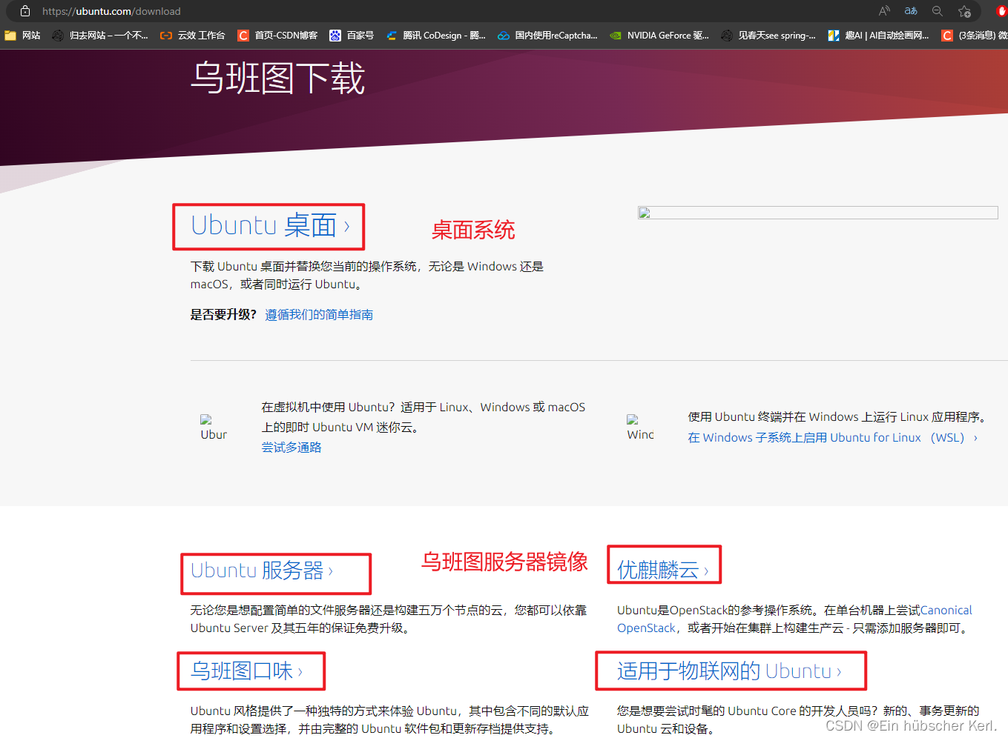1008x738 pixels.
Task: Click the 乌班图下载 page title
Action: pos(278,79)
